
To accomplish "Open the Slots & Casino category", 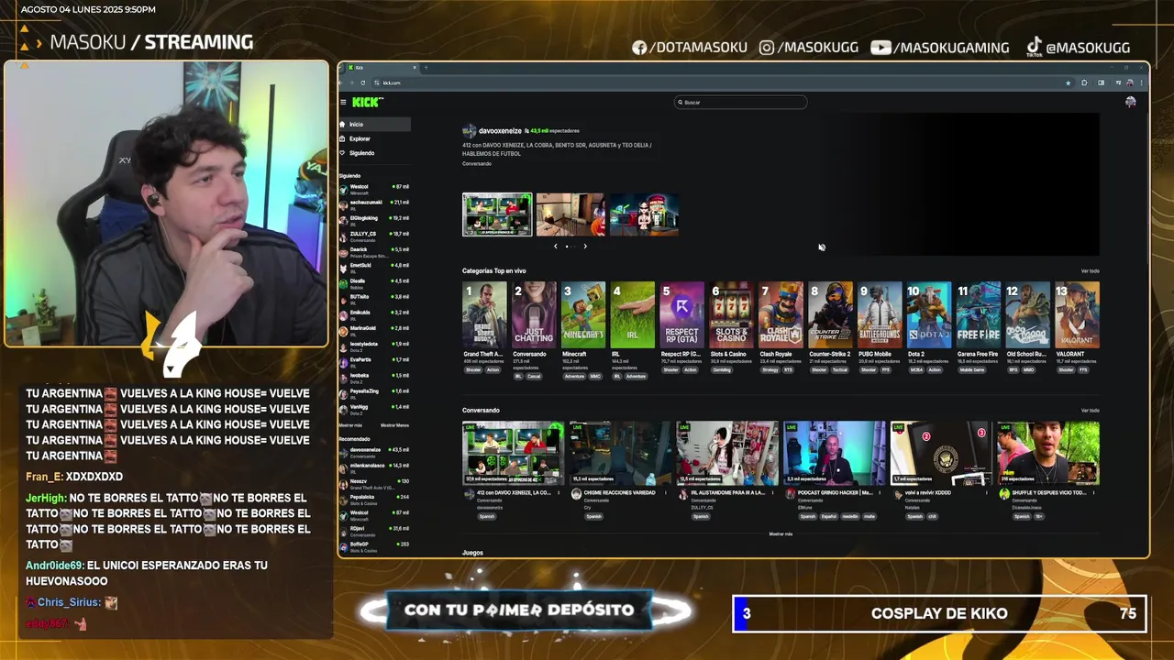I will [x=731, y=315].
